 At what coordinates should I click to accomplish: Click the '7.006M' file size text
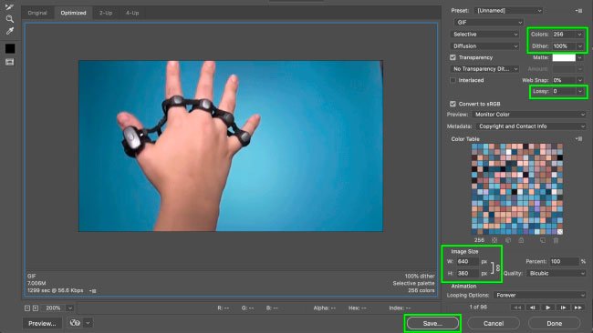[x=36, y=283]
